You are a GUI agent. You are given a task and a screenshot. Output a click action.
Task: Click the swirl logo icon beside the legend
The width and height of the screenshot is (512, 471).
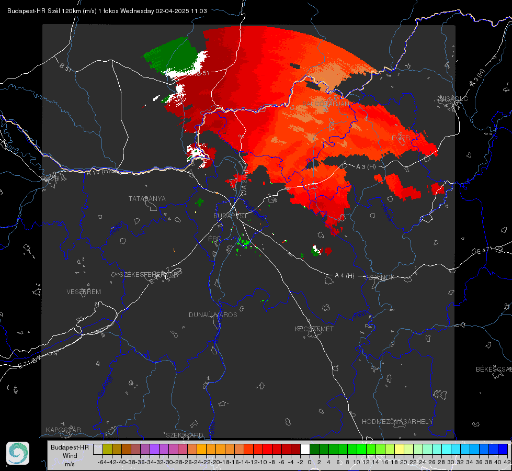(18, 453)
